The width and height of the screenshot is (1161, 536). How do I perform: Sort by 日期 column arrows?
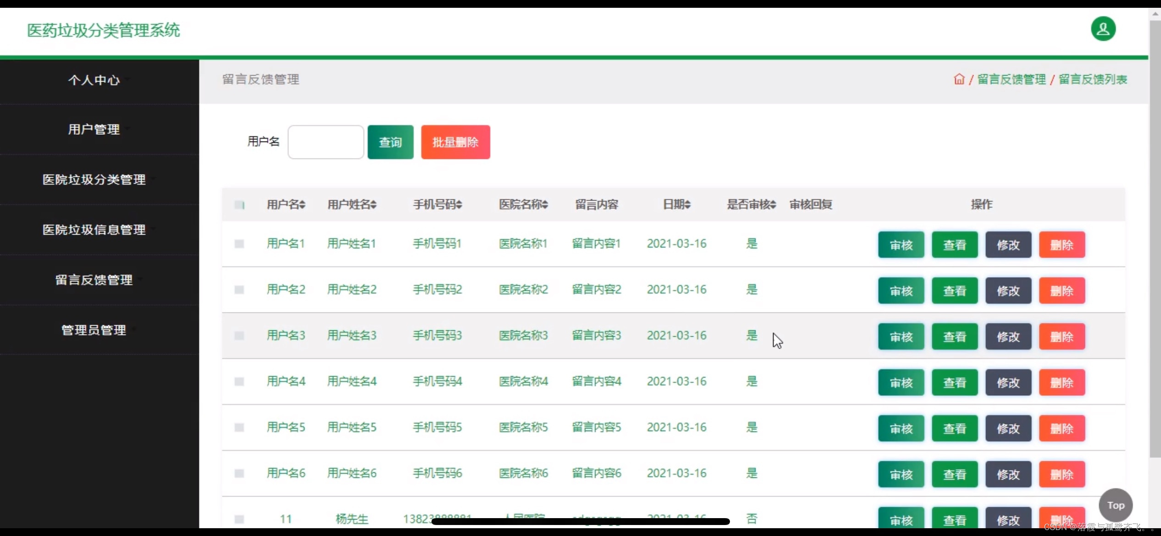click(x=688, y=205)
